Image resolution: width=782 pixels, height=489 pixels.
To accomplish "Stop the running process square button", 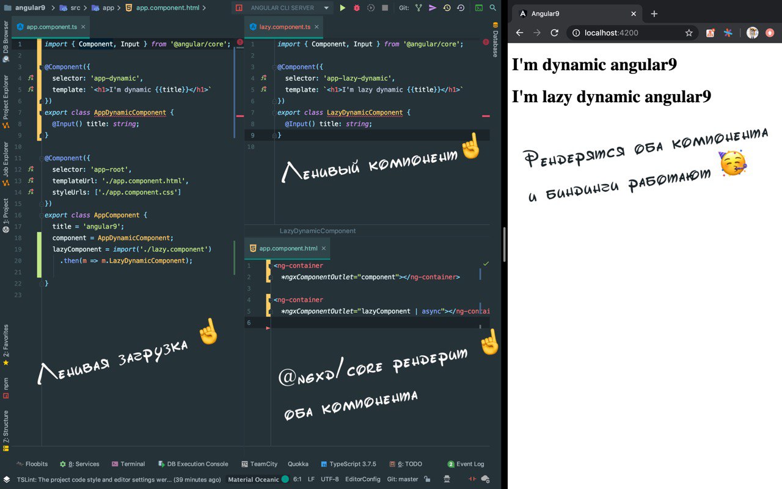I will coord(385,8).
